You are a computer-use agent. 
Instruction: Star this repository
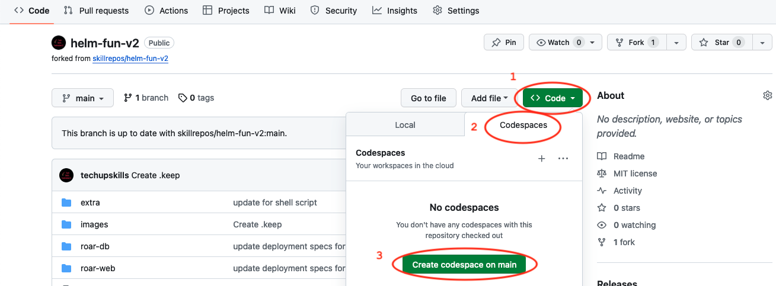click(721, 42)
